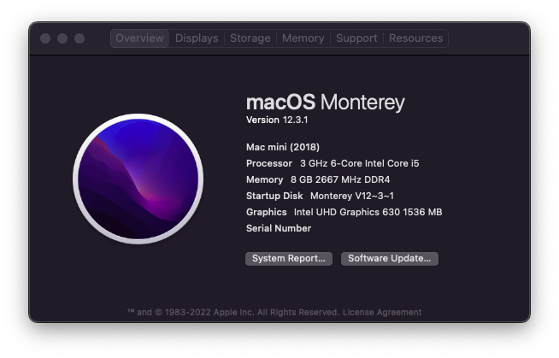Go to the Resources tab
Screen dimensions: 559x358
coord(415,38)
